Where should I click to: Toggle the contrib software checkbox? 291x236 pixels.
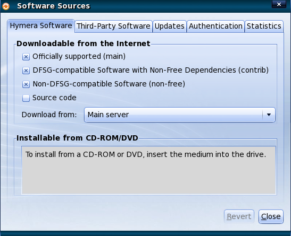26,71
